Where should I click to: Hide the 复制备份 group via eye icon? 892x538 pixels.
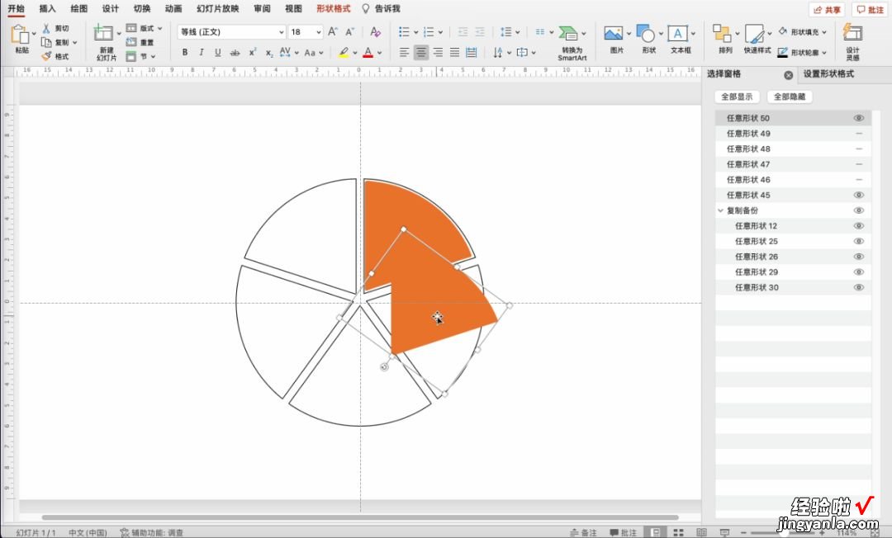tap(858, 210)
